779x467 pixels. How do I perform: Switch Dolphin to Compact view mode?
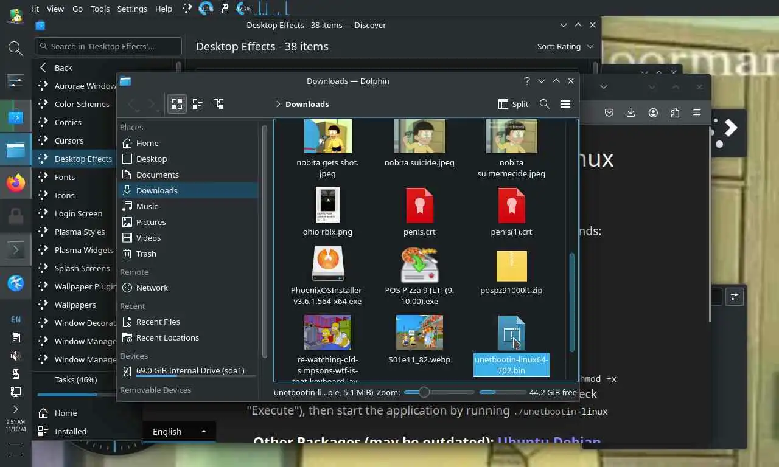[x=198, y=104]
